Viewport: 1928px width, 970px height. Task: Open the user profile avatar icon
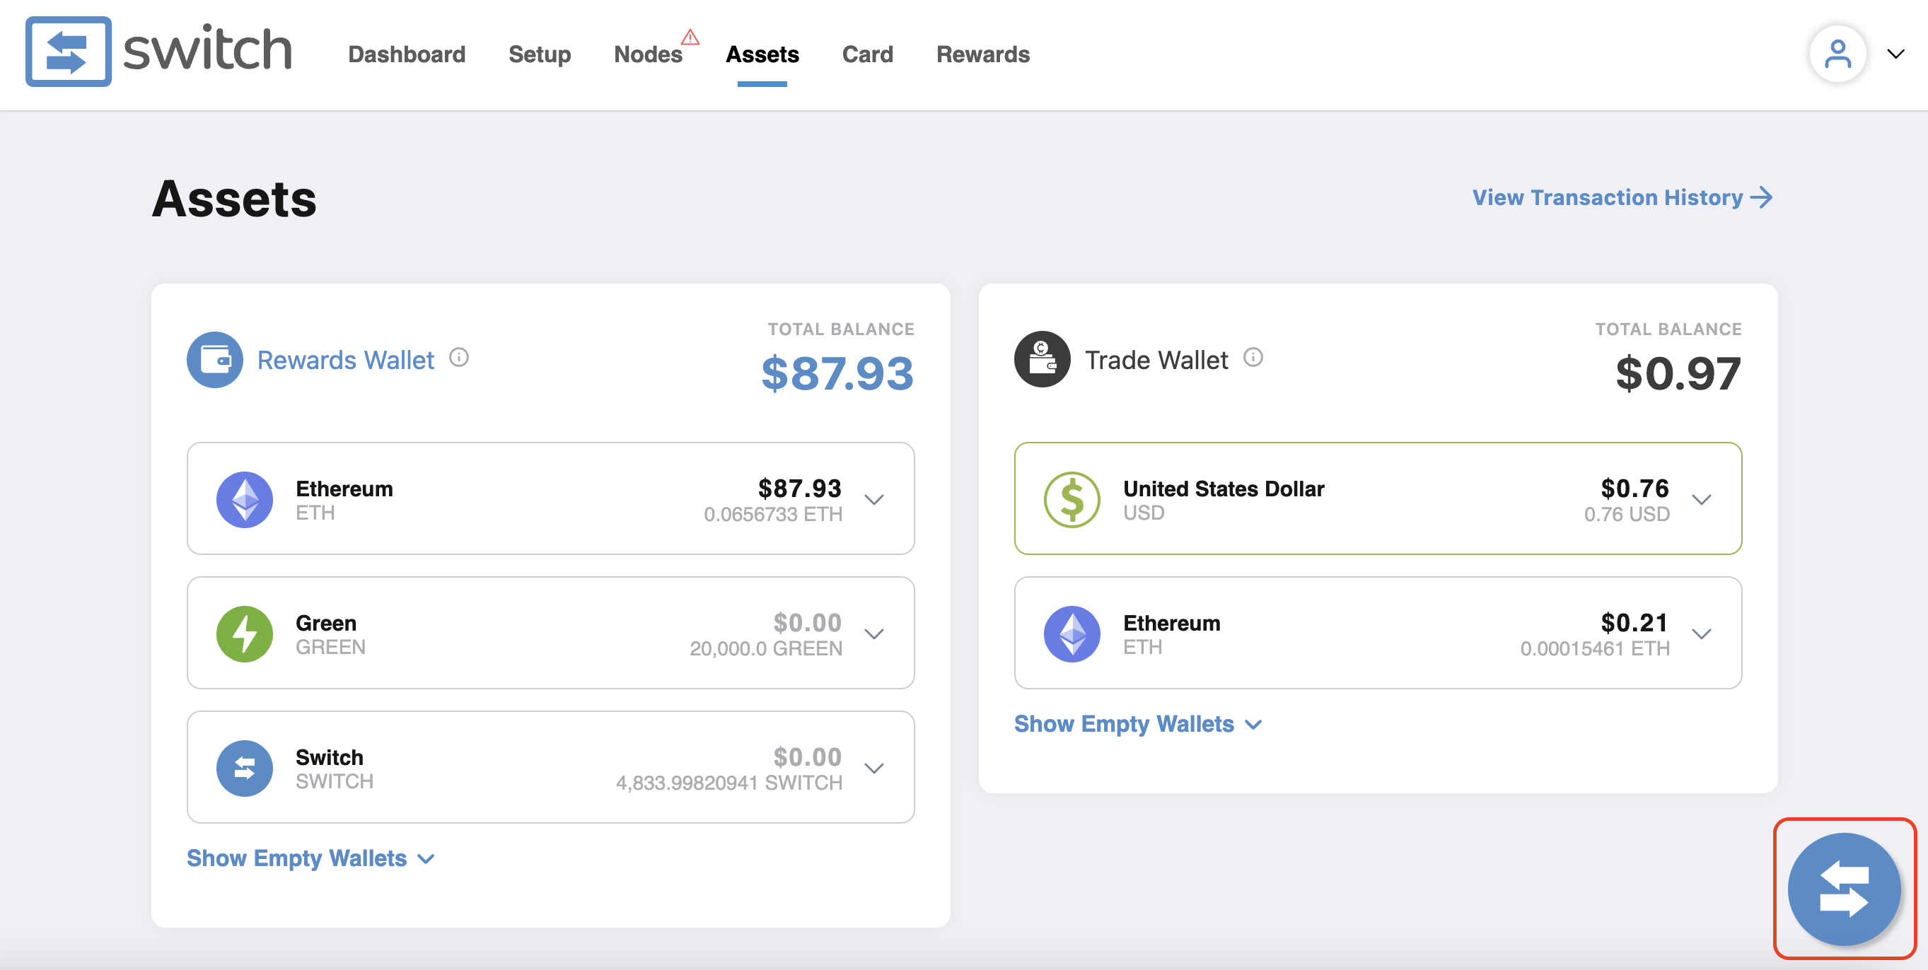coord(1837,54)
